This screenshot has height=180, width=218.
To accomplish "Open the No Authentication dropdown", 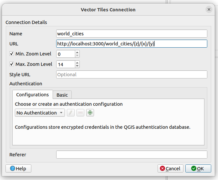I will pyautogui.click(x=40, y=113).
